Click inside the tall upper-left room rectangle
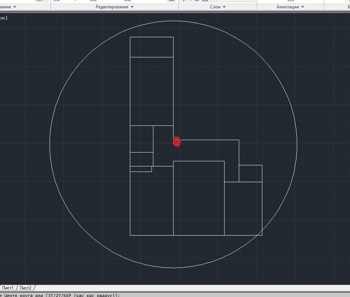This screenshot has width=350, height=297. [x=152, y=91]
